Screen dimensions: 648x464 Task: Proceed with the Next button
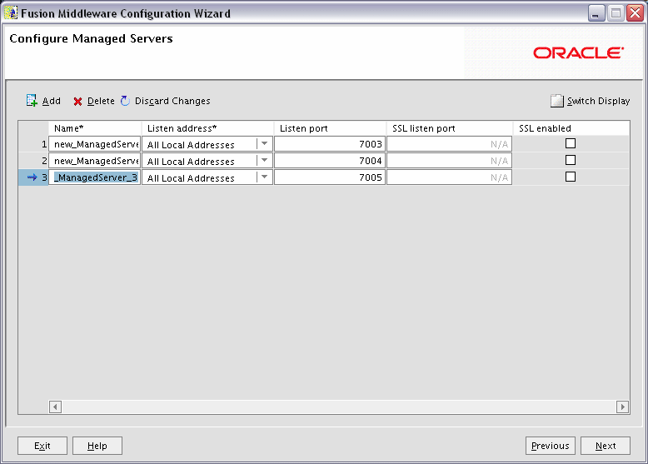[606, 446]
